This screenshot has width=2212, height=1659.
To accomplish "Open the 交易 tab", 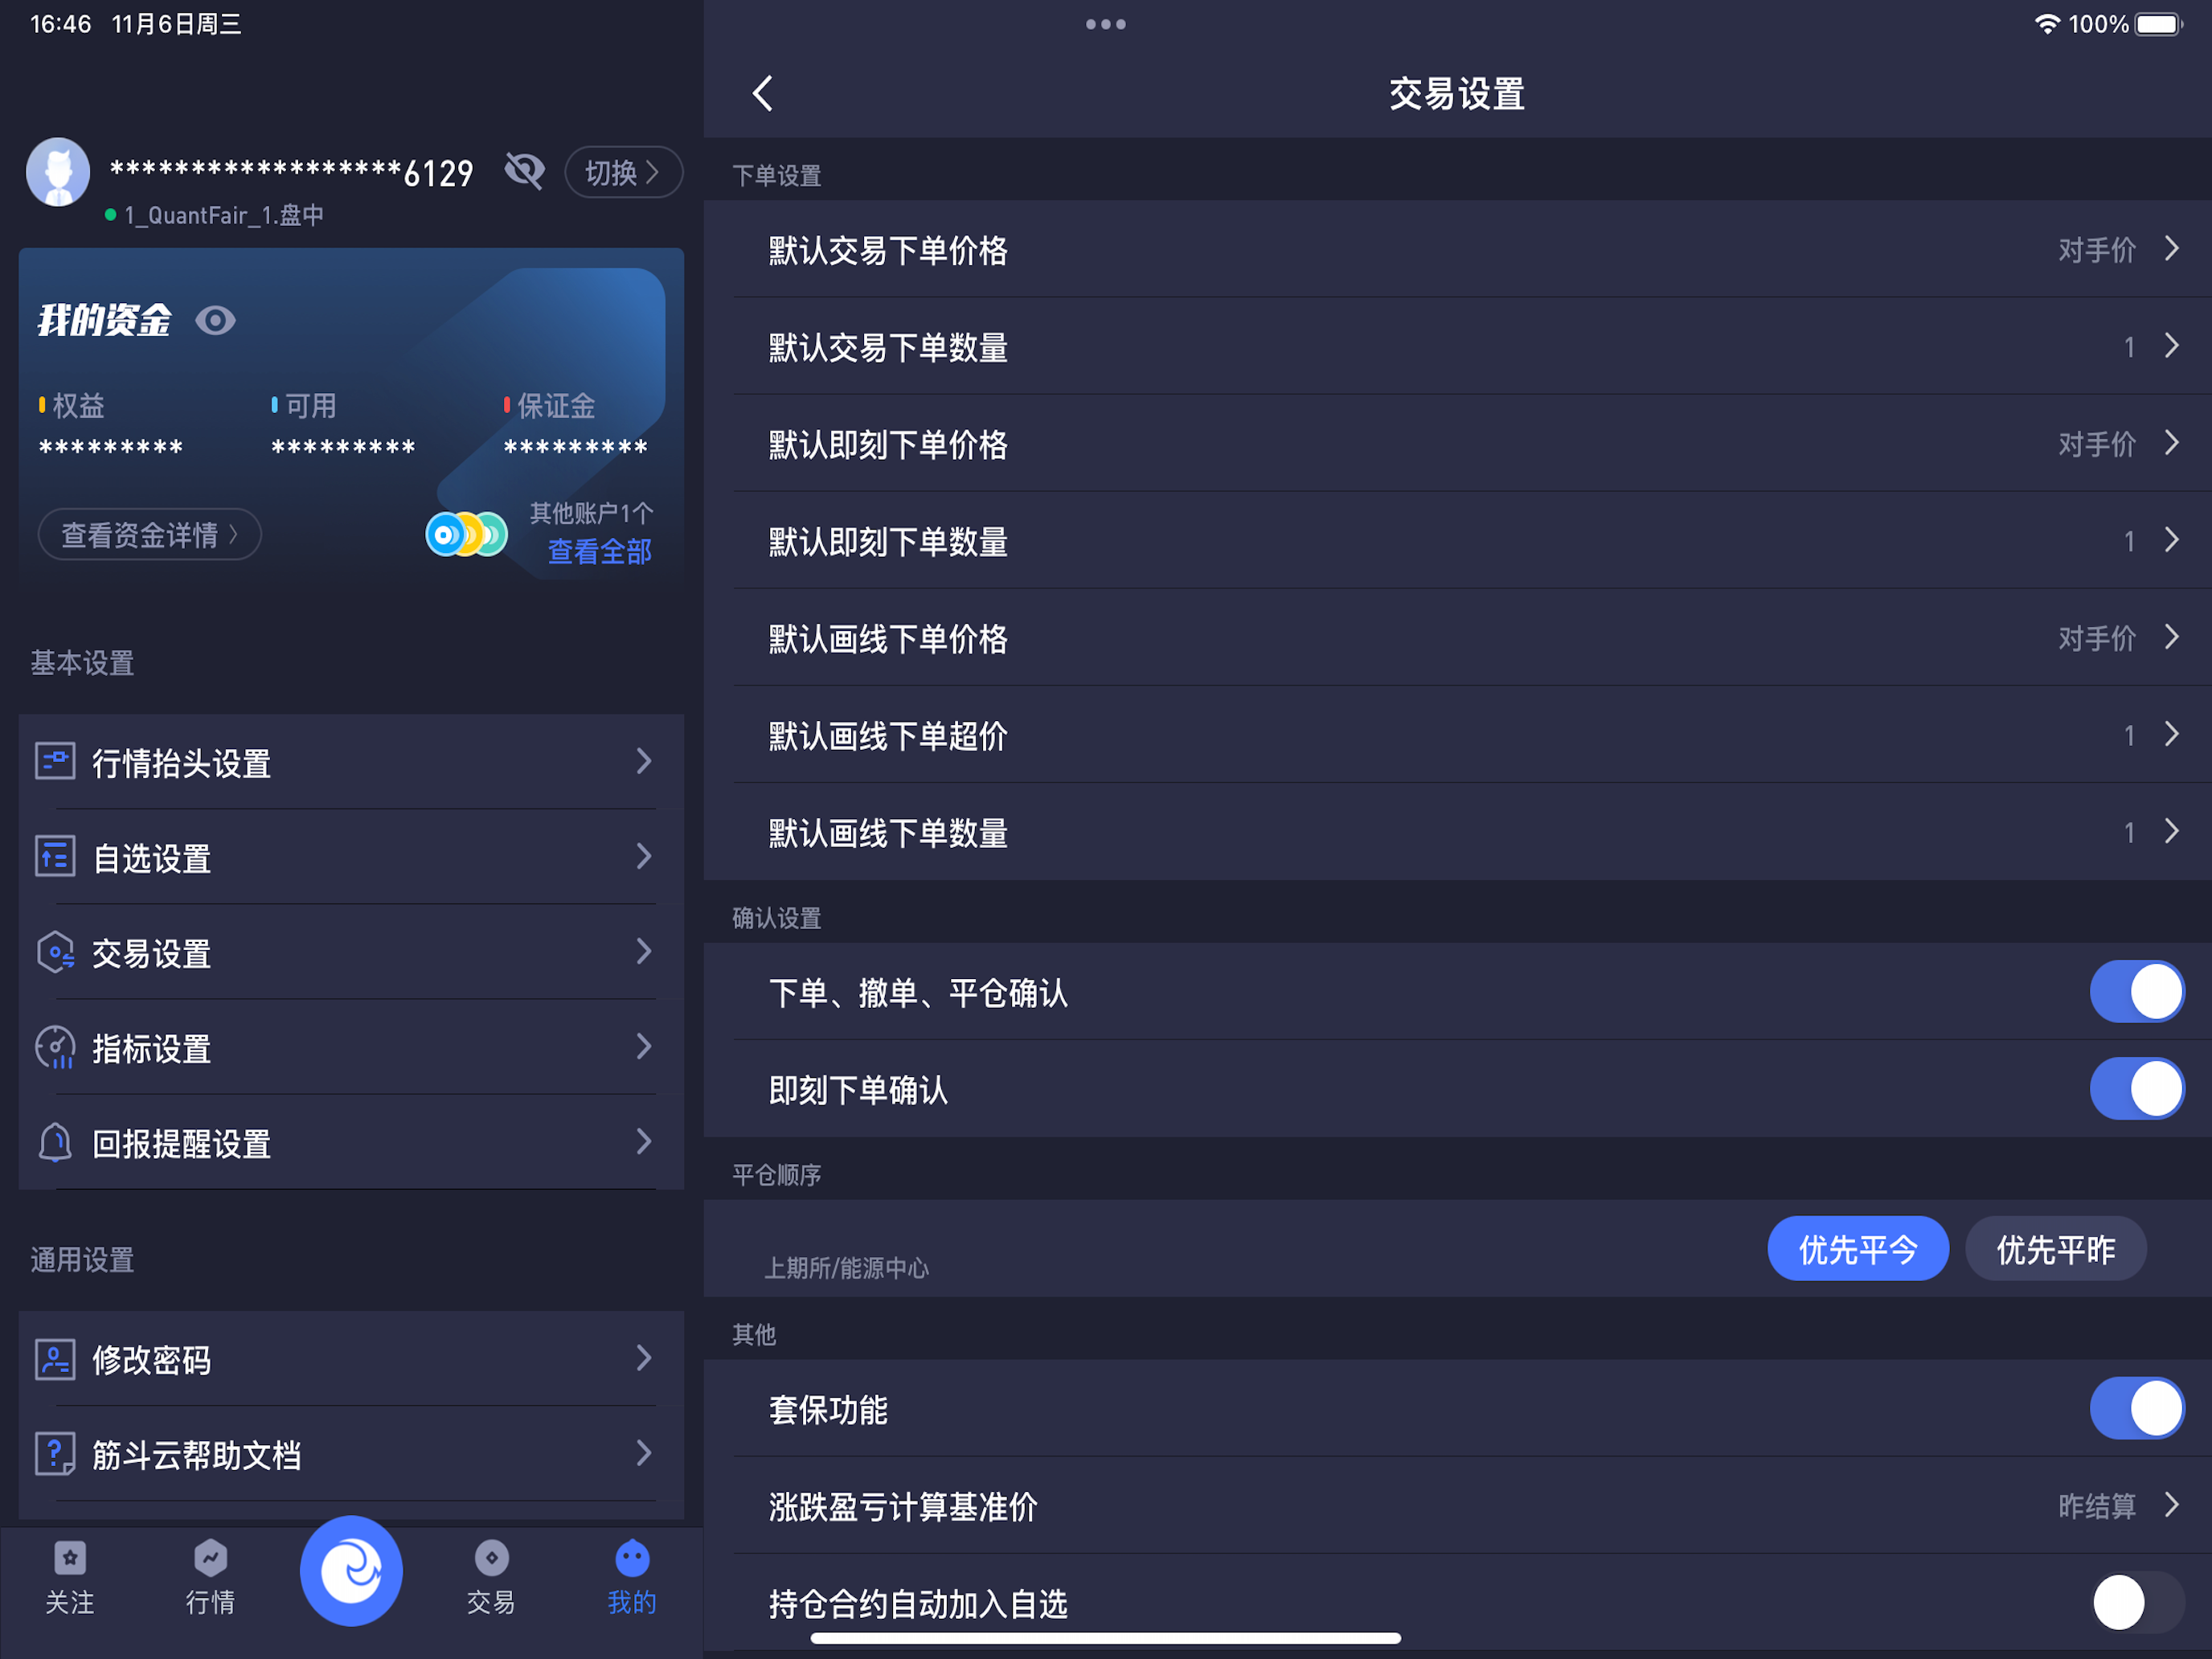I will click(x=491, y=1579).
